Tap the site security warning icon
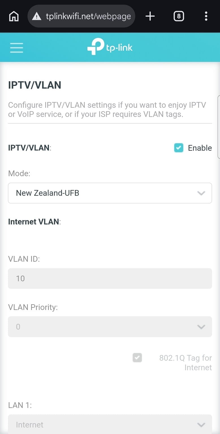220x434 pixels. pyautogui.click(x=37, y=16)
